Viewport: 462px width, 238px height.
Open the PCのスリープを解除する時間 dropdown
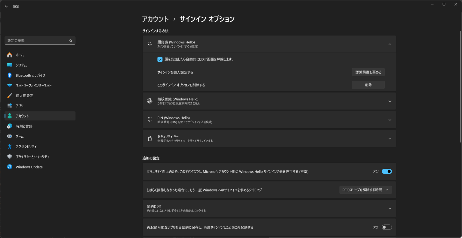tap(365, 190)
